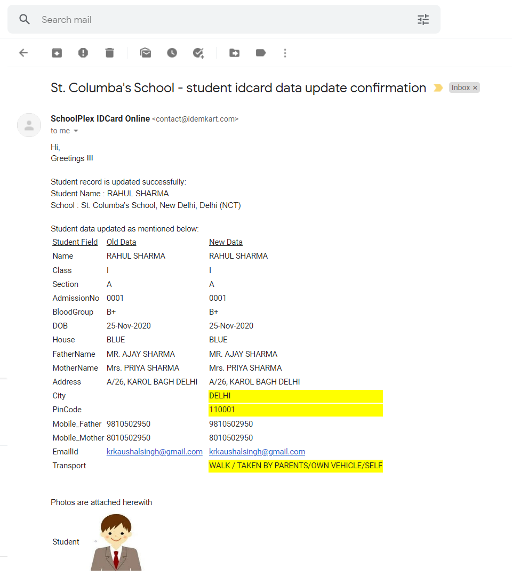Open the attached student photo thumbnail

[116, 542]
